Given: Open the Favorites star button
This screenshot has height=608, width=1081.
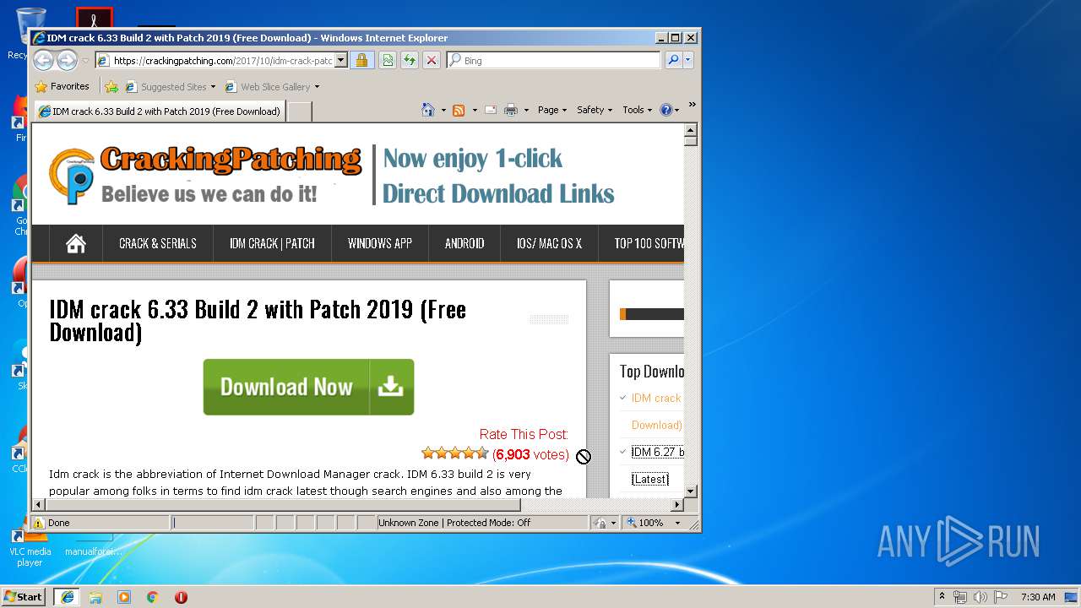Looking at the screenshot, I should pyautogui.click(x=62, y=86).
